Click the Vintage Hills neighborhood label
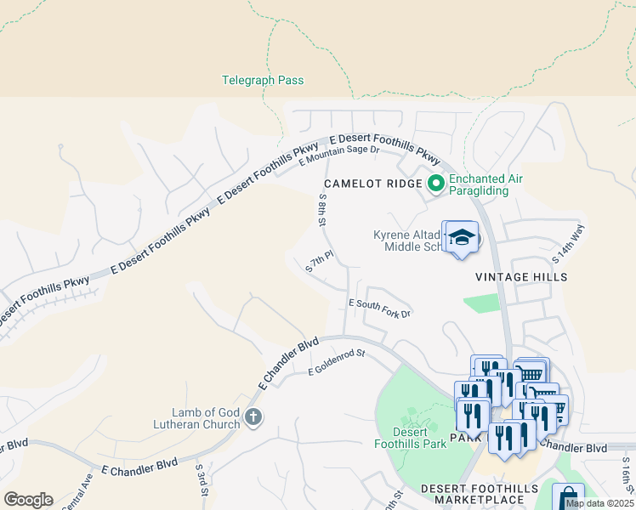 click(x=521, y=277)
